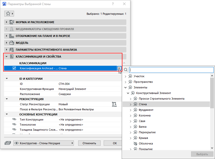The width and height of the screenshot is (215, 159).
Task: Click the link icon next to Тип Конструкции
Action: point(14,119)
